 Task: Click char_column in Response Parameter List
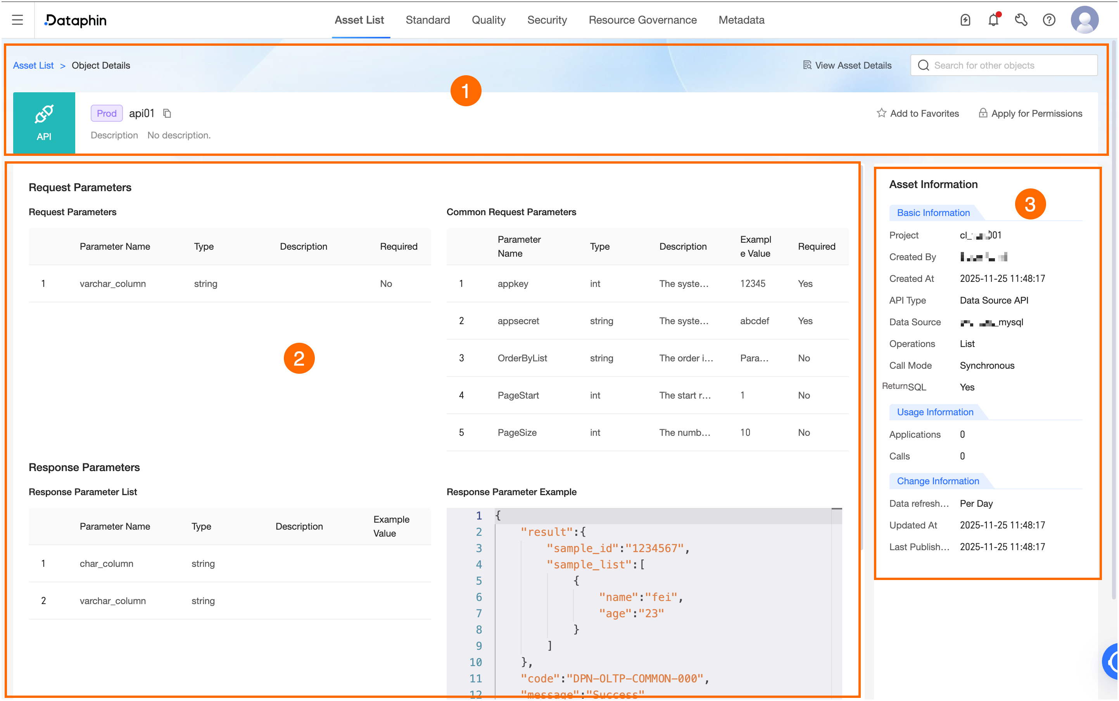pos(106,563)
